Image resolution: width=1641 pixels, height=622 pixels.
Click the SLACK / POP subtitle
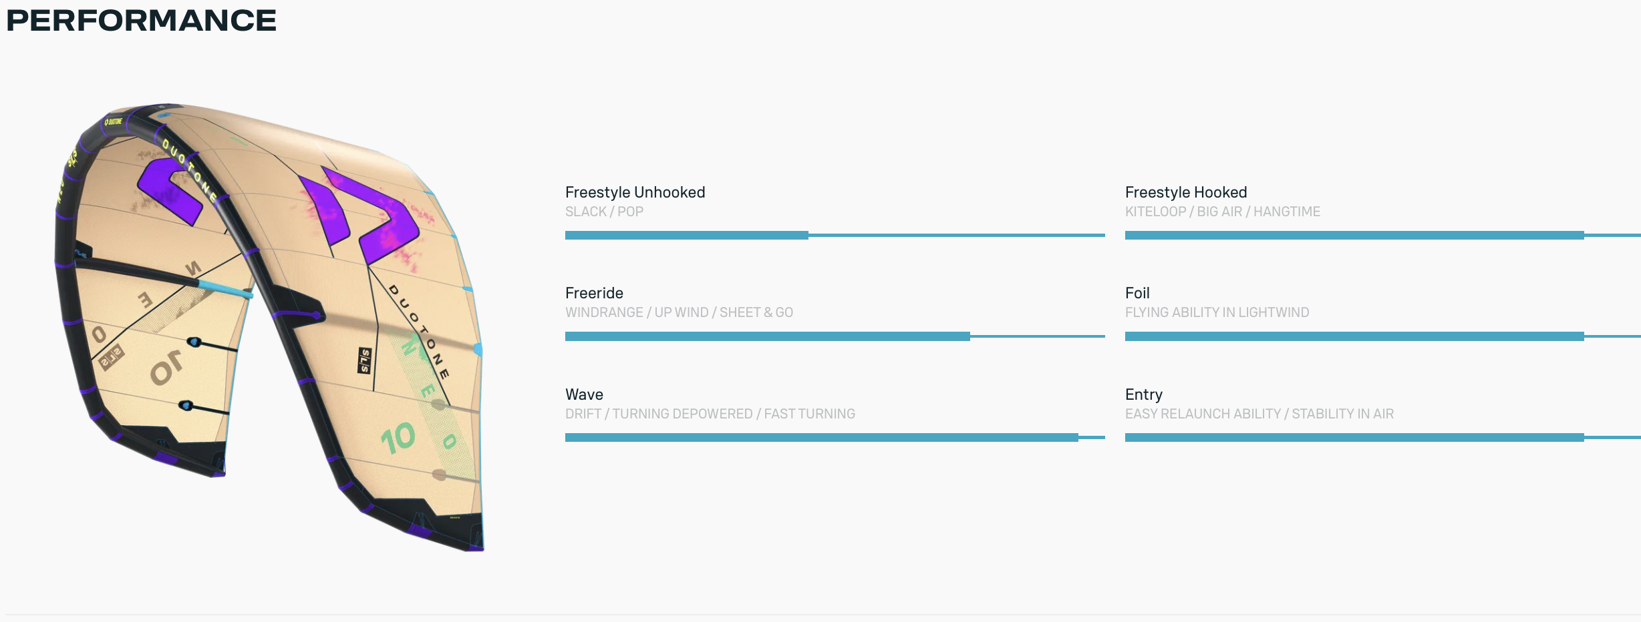pos(604,212)
